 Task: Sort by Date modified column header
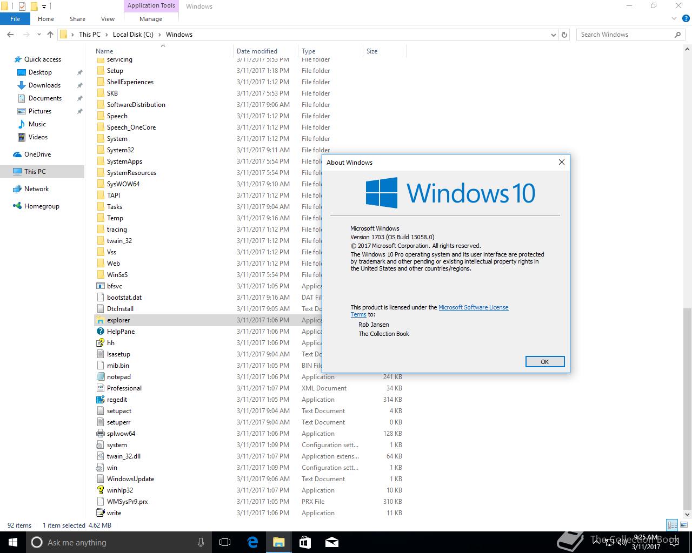pyautogui.click(x=265, y=51)
